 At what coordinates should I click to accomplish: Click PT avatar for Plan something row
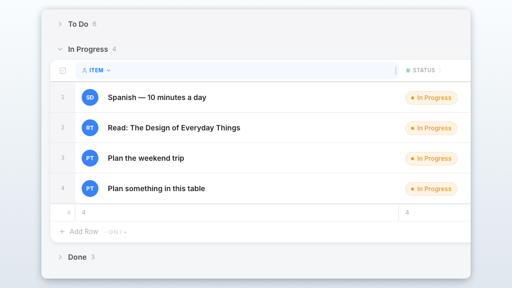point(90,189)
